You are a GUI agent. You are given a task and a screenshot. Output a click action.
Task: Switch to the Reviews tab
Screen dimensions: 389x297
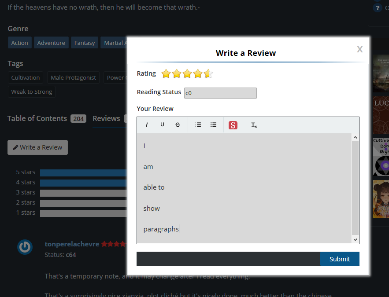click(x=106, y=118)
